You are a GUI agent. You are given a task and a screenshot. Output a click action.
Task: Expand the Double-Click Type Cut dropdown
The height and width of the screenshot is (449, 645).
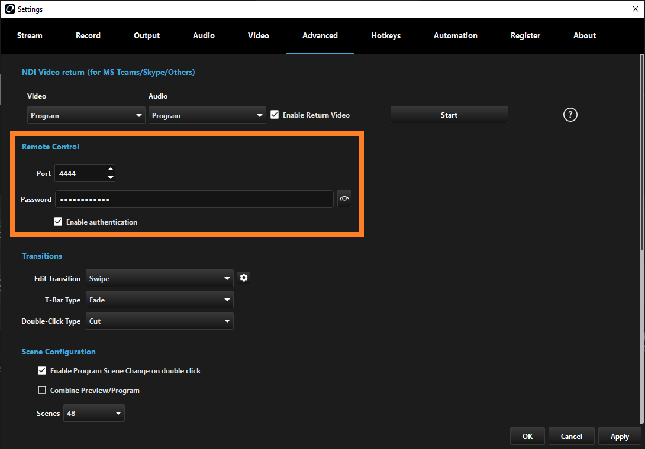(x=160, y=321)
